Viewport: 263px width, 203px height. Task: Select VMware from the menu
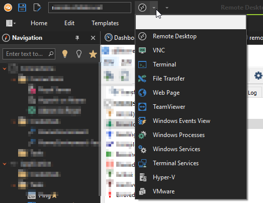click(191, 191)
